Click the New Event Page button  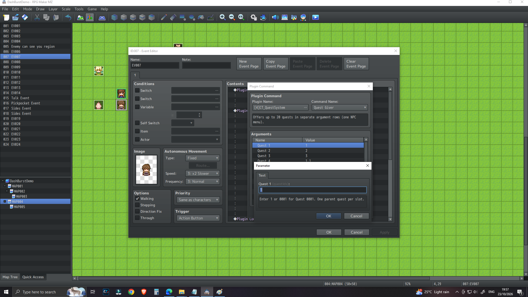click(249, 64)
